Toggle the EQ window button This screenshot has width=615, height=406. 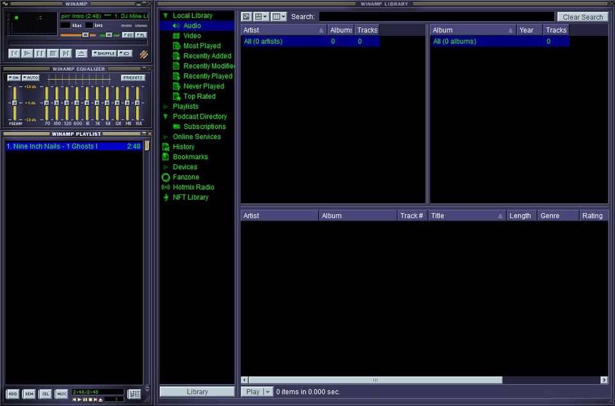pyautogui.click(x=128, y=35)
